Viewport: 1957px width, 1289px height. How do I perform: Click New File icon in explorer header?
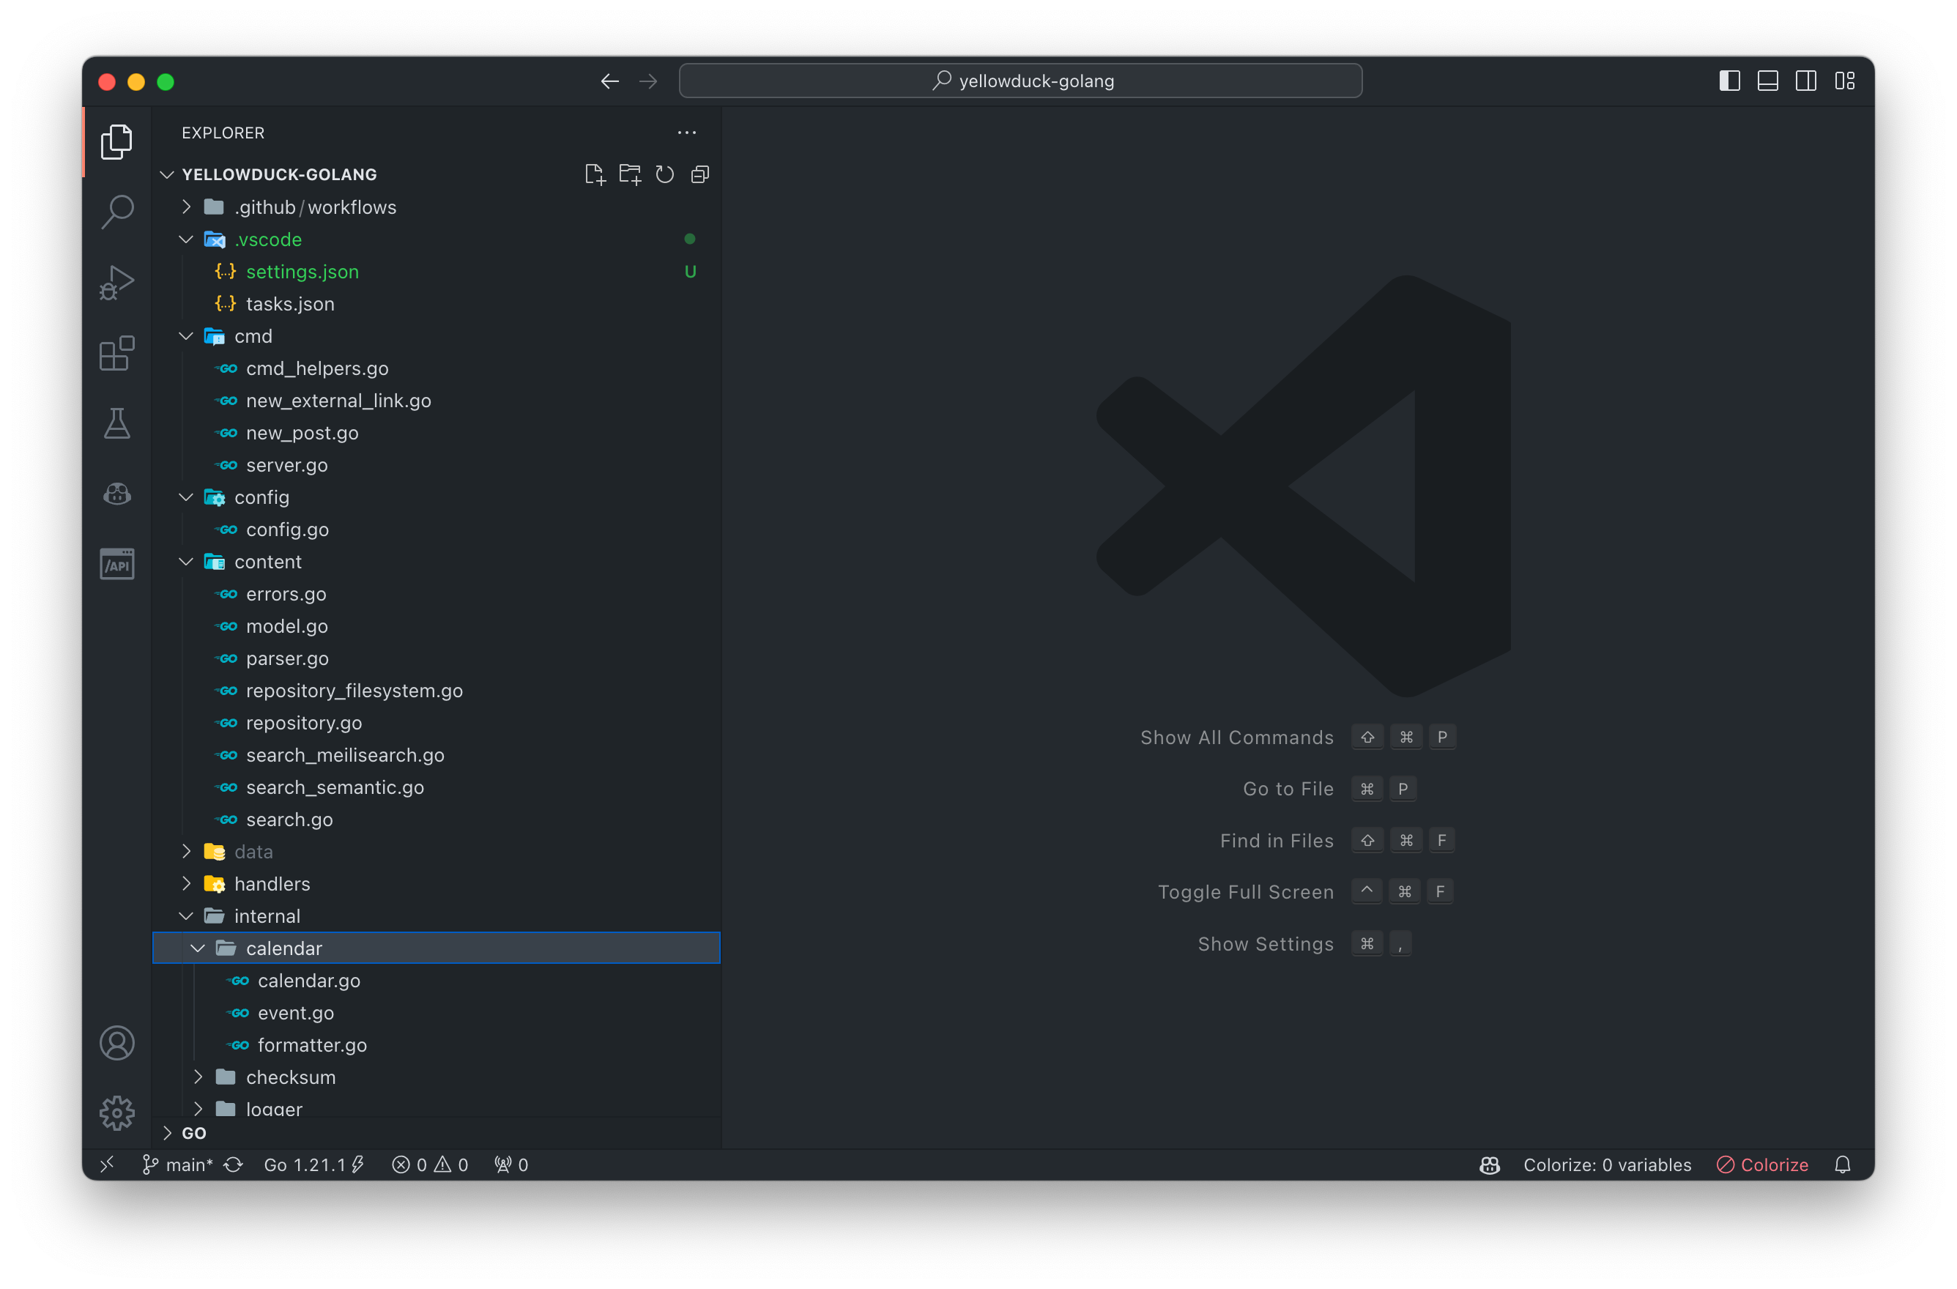[x=595, y=174]
